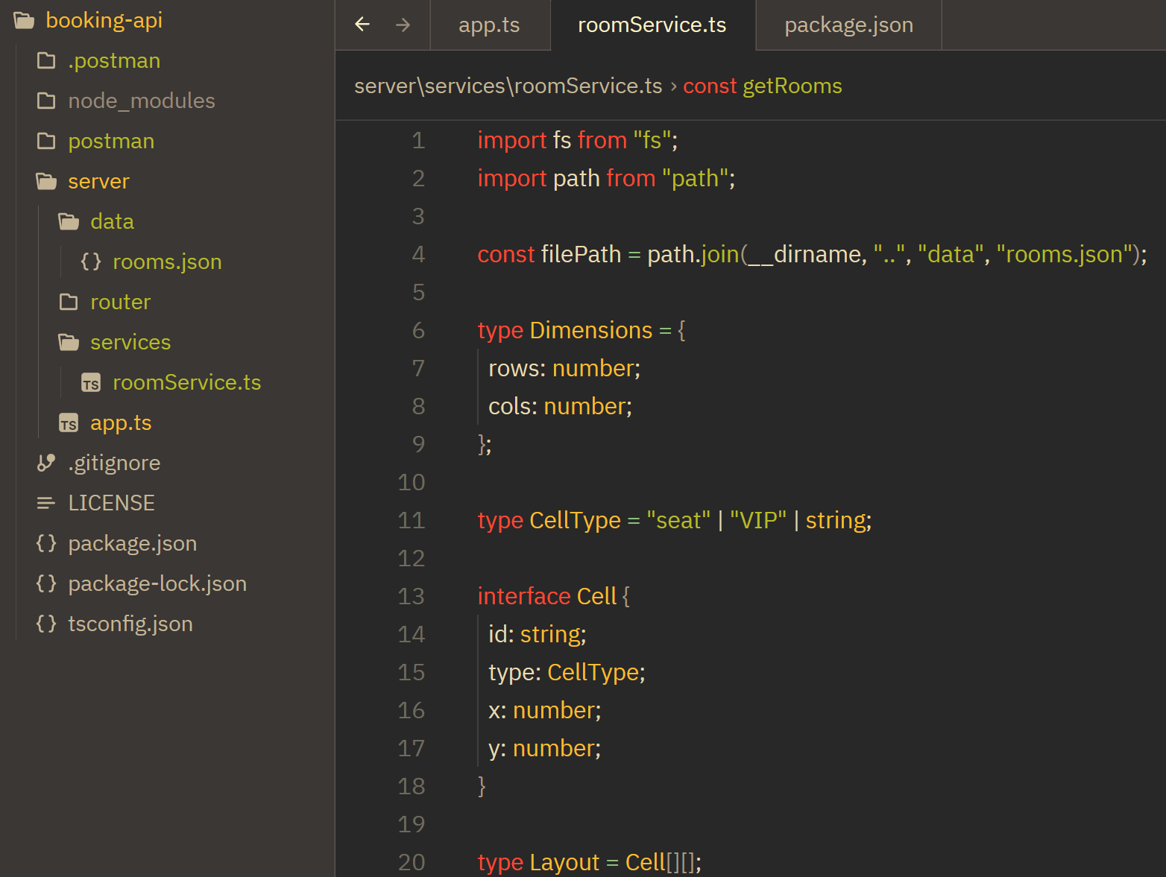The height and width of the screenshot is (877, 1166).
Task: Click the braces icon beside tsconfig.json
Action: pyautogui.click(x=46, y=624)
